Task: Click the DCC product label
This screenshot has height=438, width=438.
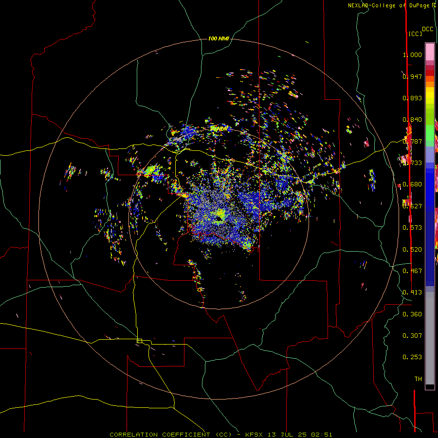Action: coord(427,29)
